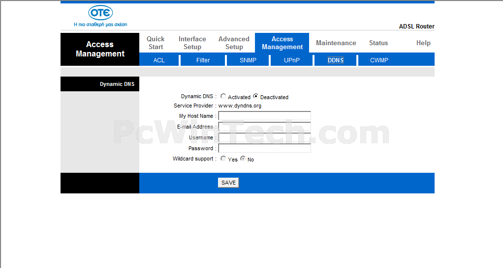Open the UPnP submenu
The height and width of the screenshot is (268, 503).
coord(291,60)
